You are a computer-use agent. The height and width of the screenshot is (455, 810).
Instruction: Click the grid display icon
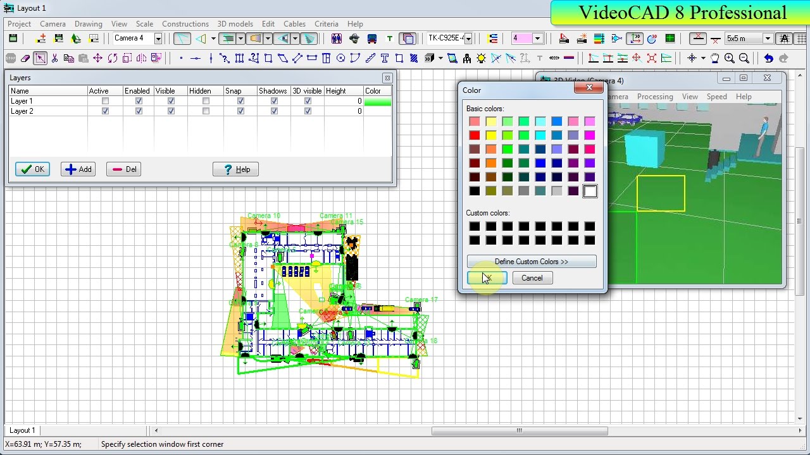801,39
